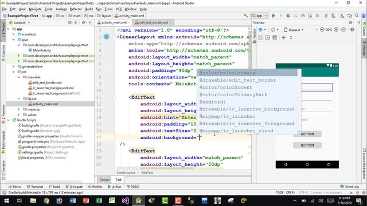367x206 pixels.
Task: Click EditText breadcrumb below editor
Action: pyautogui.click(x=147, y=173)
